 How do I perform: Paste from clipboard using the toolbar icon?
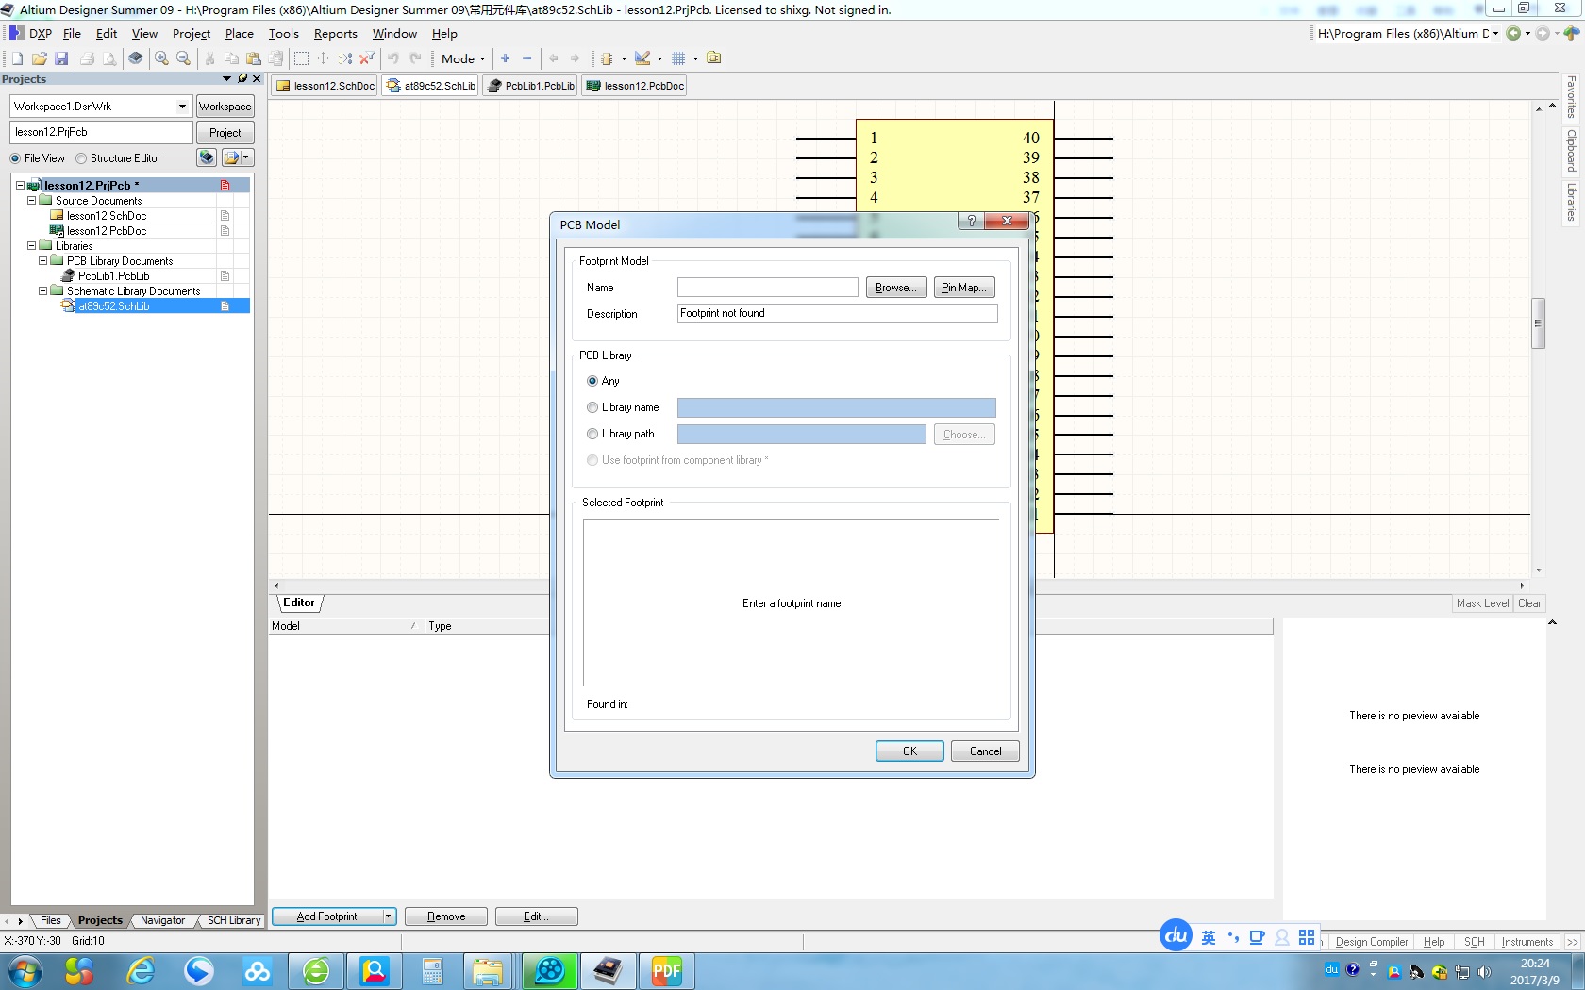point(253,58)
